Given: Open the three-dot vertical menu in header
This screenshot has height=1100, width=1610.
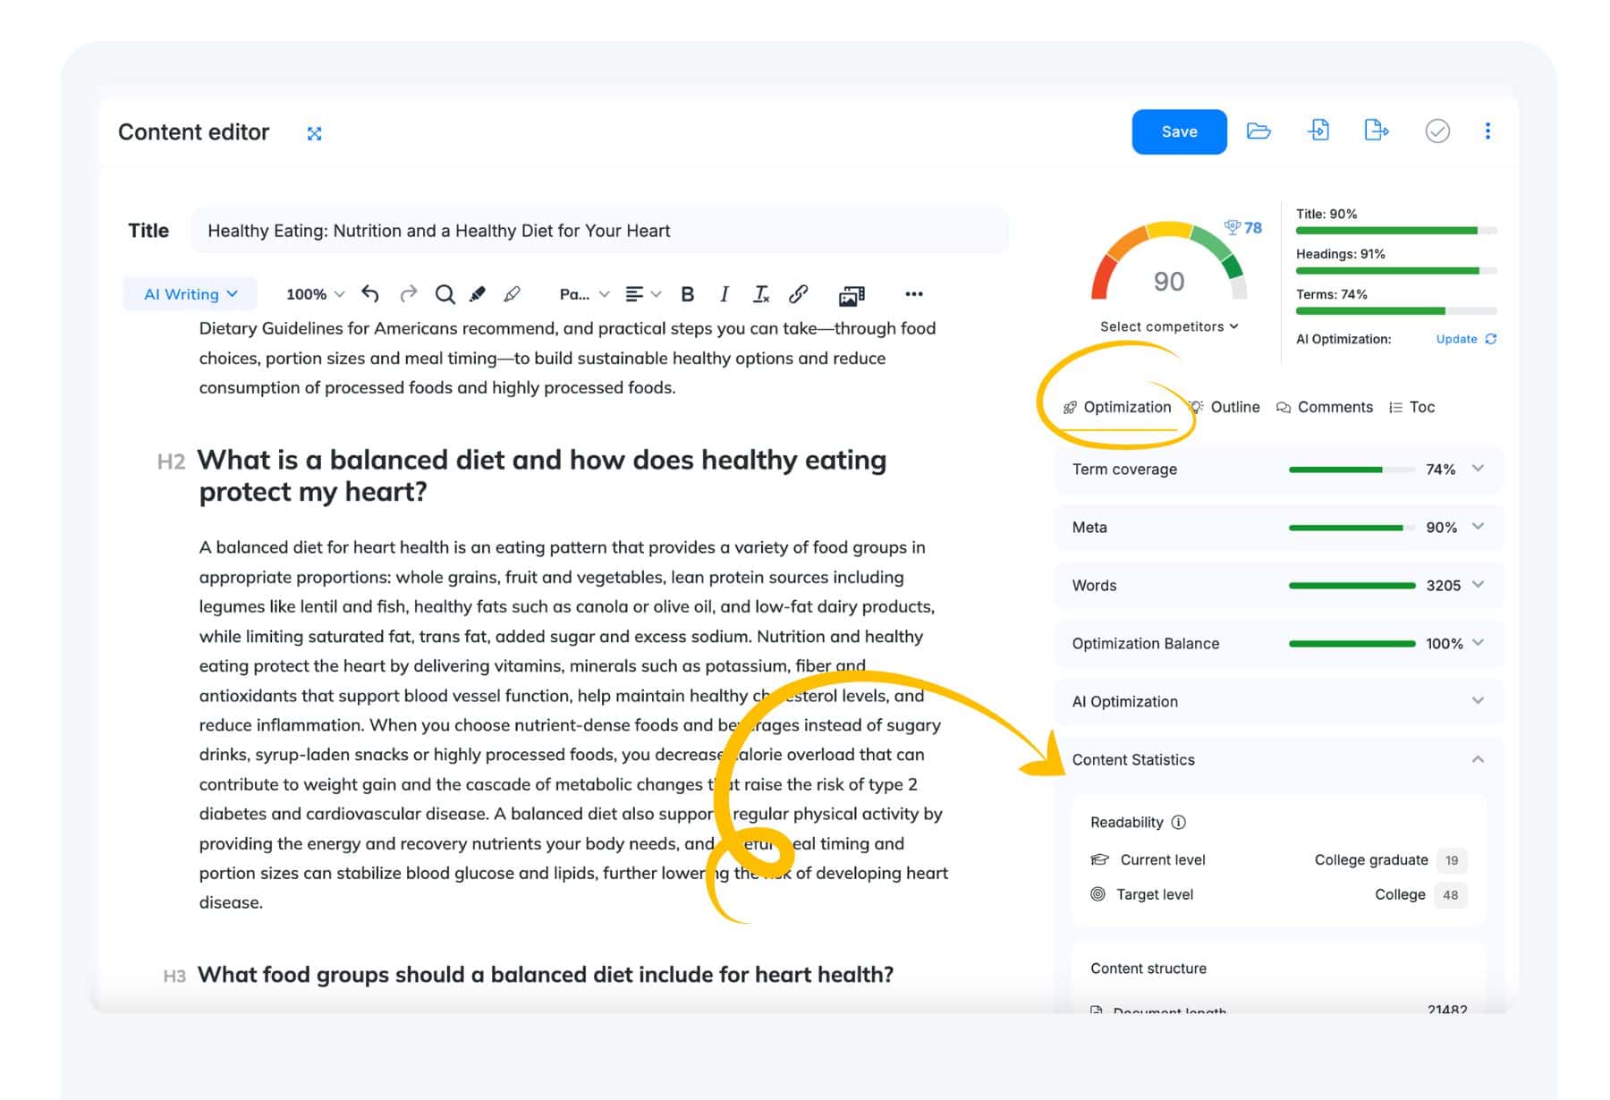Looking at the screenshot, I should 1487,131.
